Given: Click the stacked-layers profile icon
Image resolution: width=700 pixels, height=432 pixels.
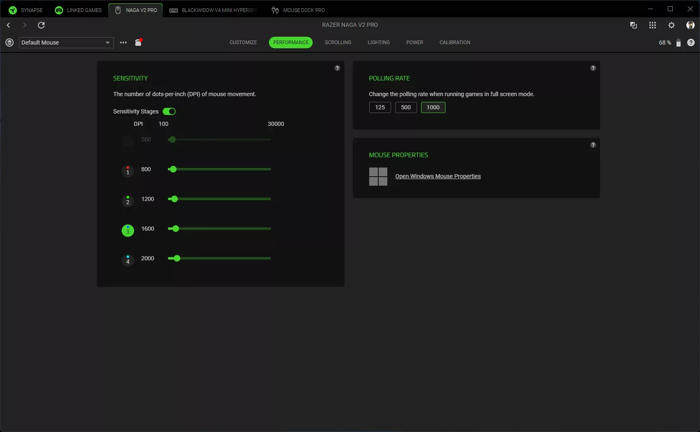Looking at the screenshot, I should [x=9, y=42].
